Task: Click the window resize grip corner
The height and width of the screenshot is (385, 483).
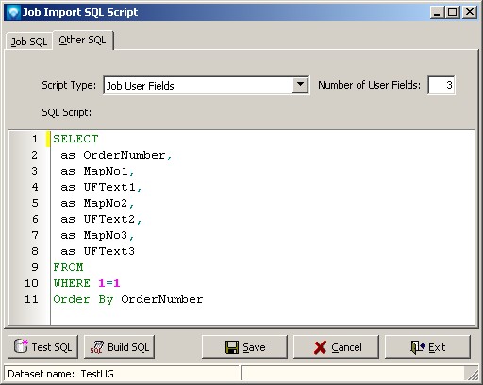Action: [x=473, y=374]
